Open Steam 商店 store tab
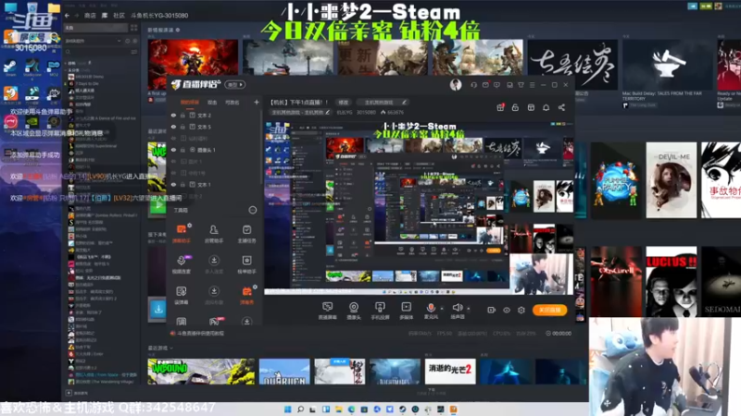This screenshot has width=741, height=416. (x=90, y=16)
